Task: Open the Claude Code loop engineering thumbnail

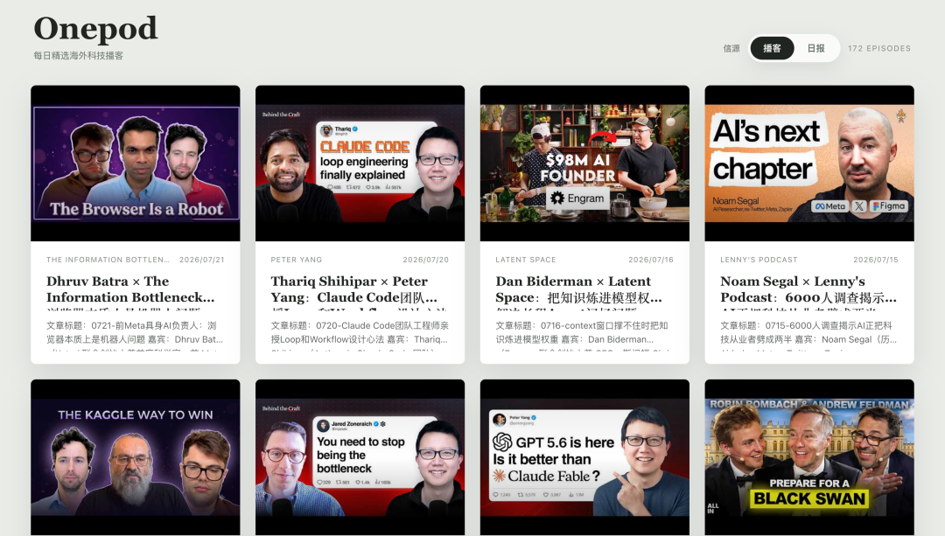Action: coord(360,164)
